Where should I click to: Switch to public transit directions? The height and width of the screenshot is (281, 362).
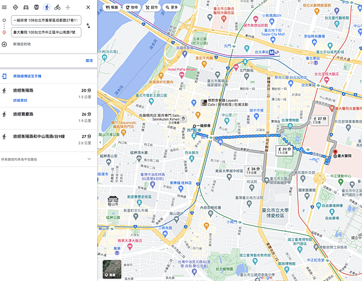click(36, 7)
